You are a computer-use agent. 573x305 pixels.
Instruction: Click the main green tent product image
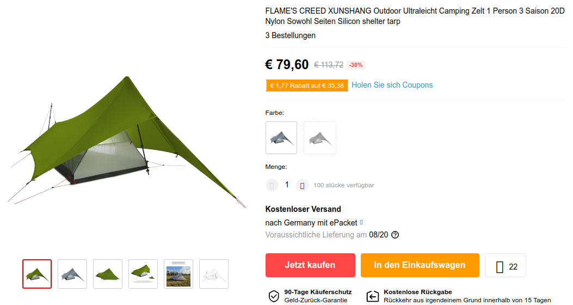(x=126, y=142)
